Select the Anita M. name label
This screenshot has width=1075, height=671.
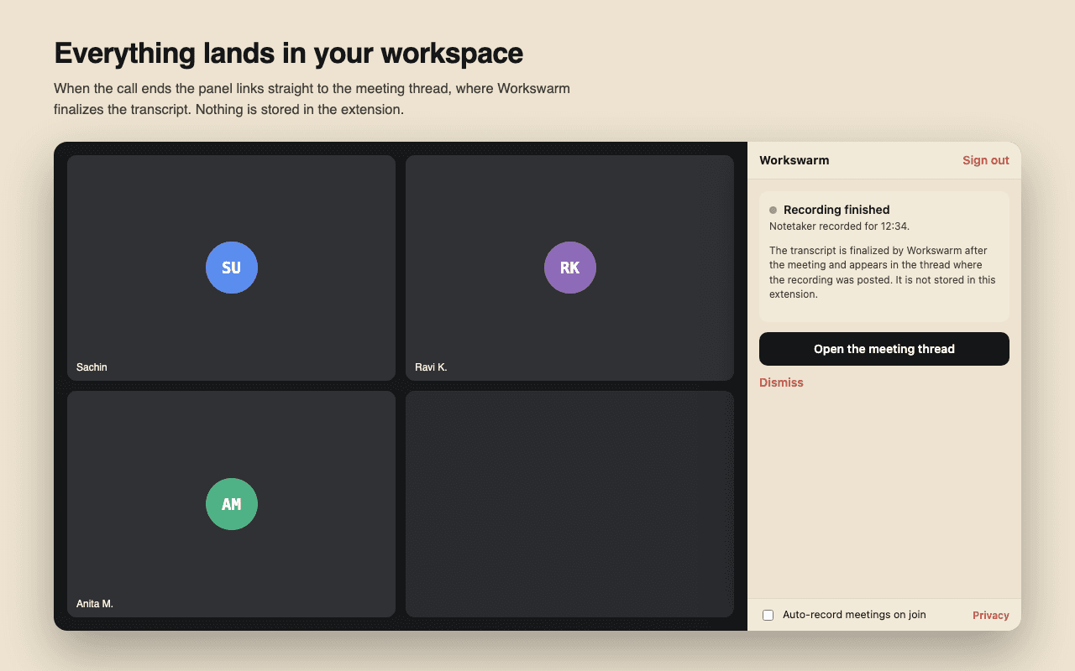coord(95,604)
